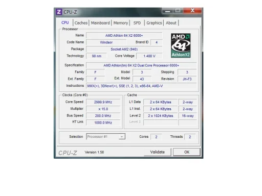Click the Revision value JH-F3
This screenshot has height=196, width=262.
coord(187,79)
